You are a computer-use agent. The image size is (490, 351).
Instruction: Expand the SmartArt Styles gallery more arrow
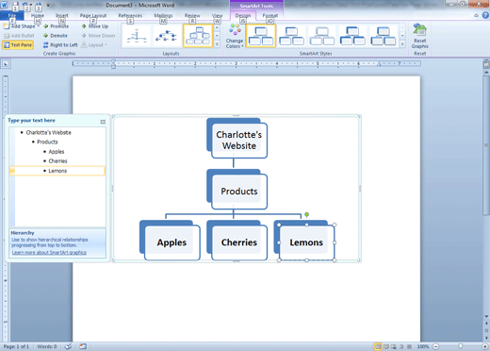coord(402,44)
